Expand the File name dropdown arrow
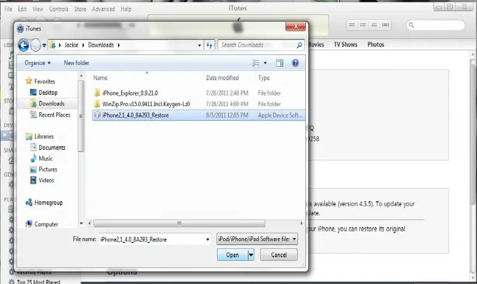This screenshot has width=477, height=284. [207, 239]
